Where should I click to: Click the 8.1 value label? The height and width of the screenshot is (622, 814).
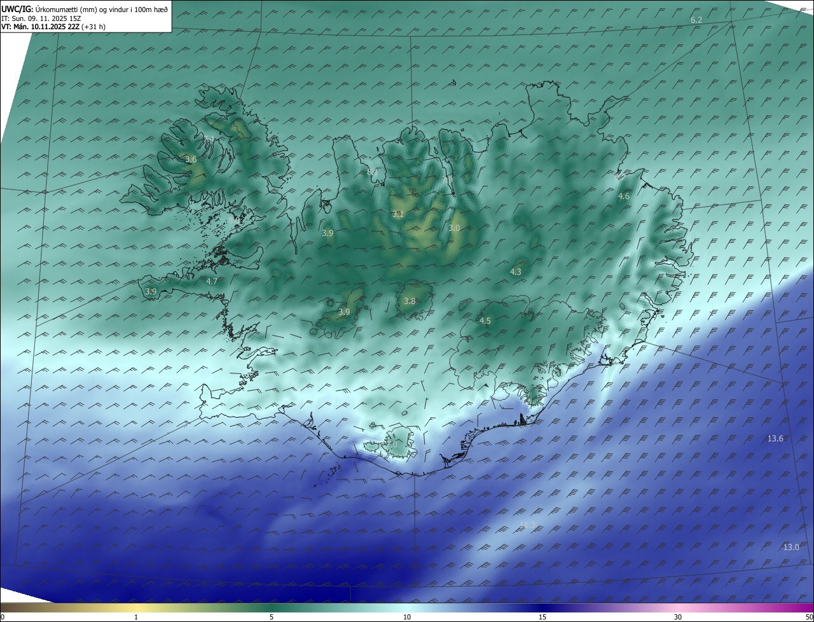point(373,172)
